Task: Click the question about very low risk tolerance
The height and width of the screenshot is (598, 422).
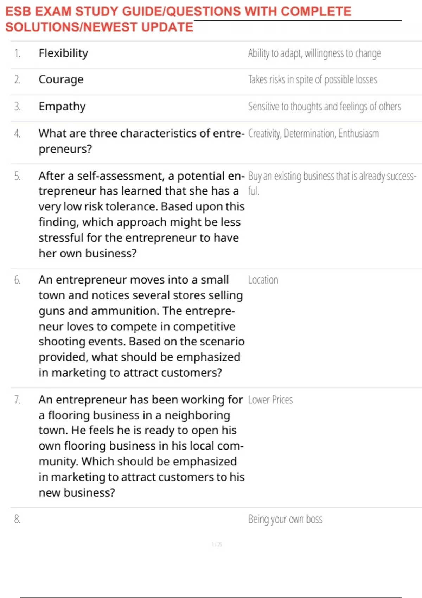Action: coord(141,214)
